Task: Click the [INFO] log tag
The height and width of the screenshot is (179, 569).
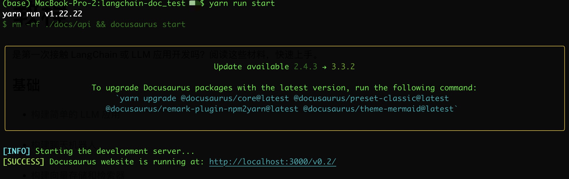Action: (16, 151)
